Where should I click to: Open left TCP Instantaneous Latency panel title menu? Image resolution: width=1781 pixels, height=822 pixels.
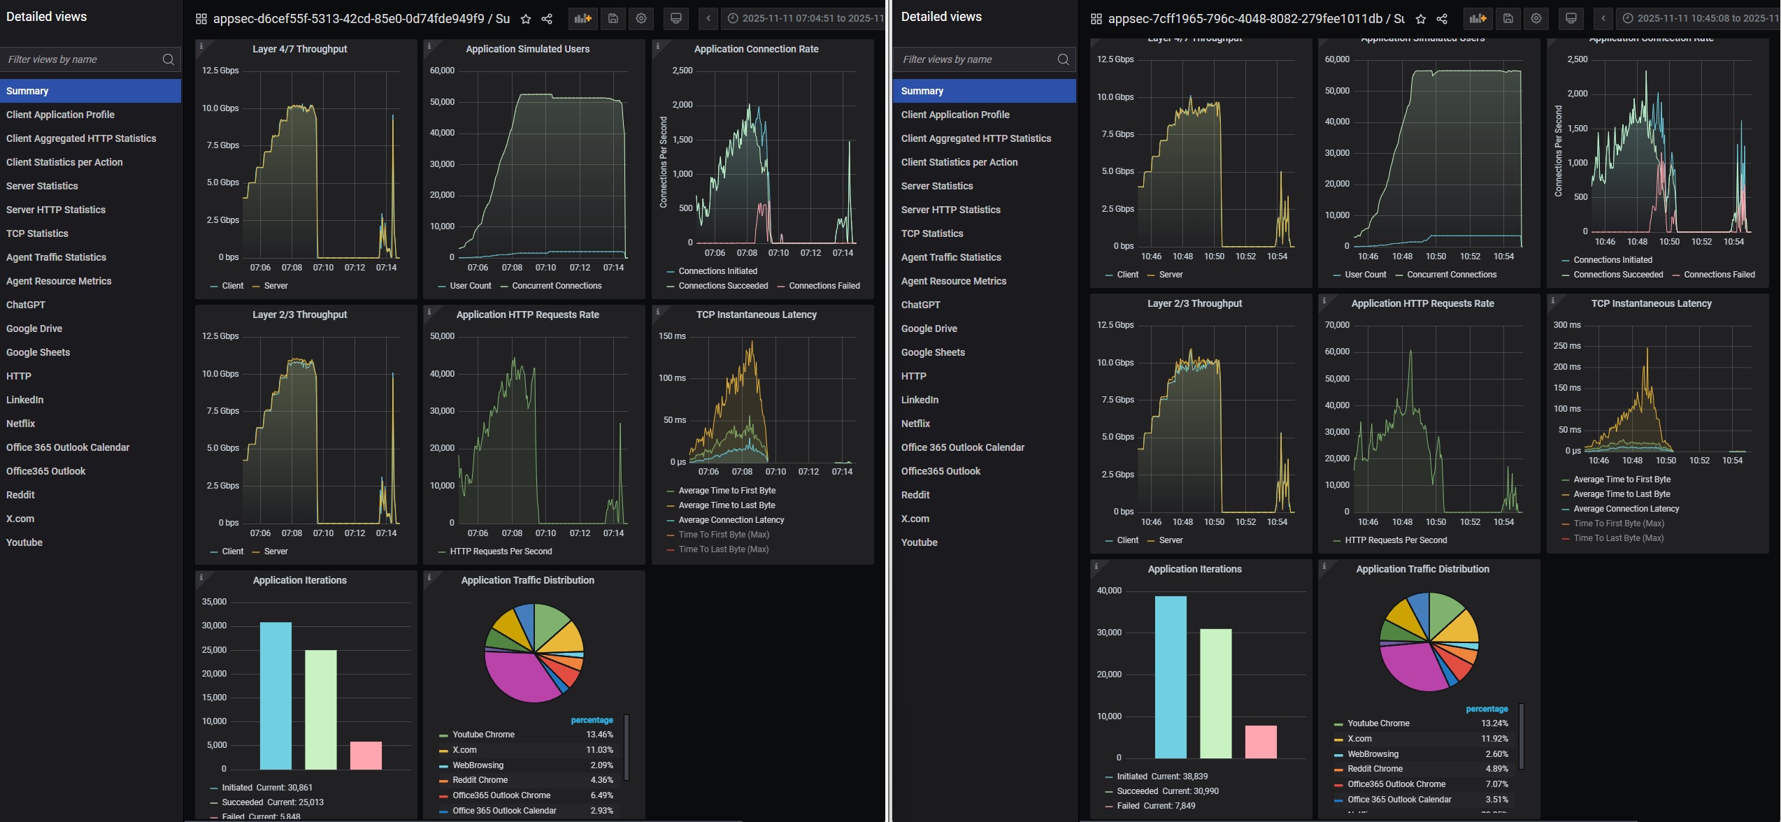point(756,315)
